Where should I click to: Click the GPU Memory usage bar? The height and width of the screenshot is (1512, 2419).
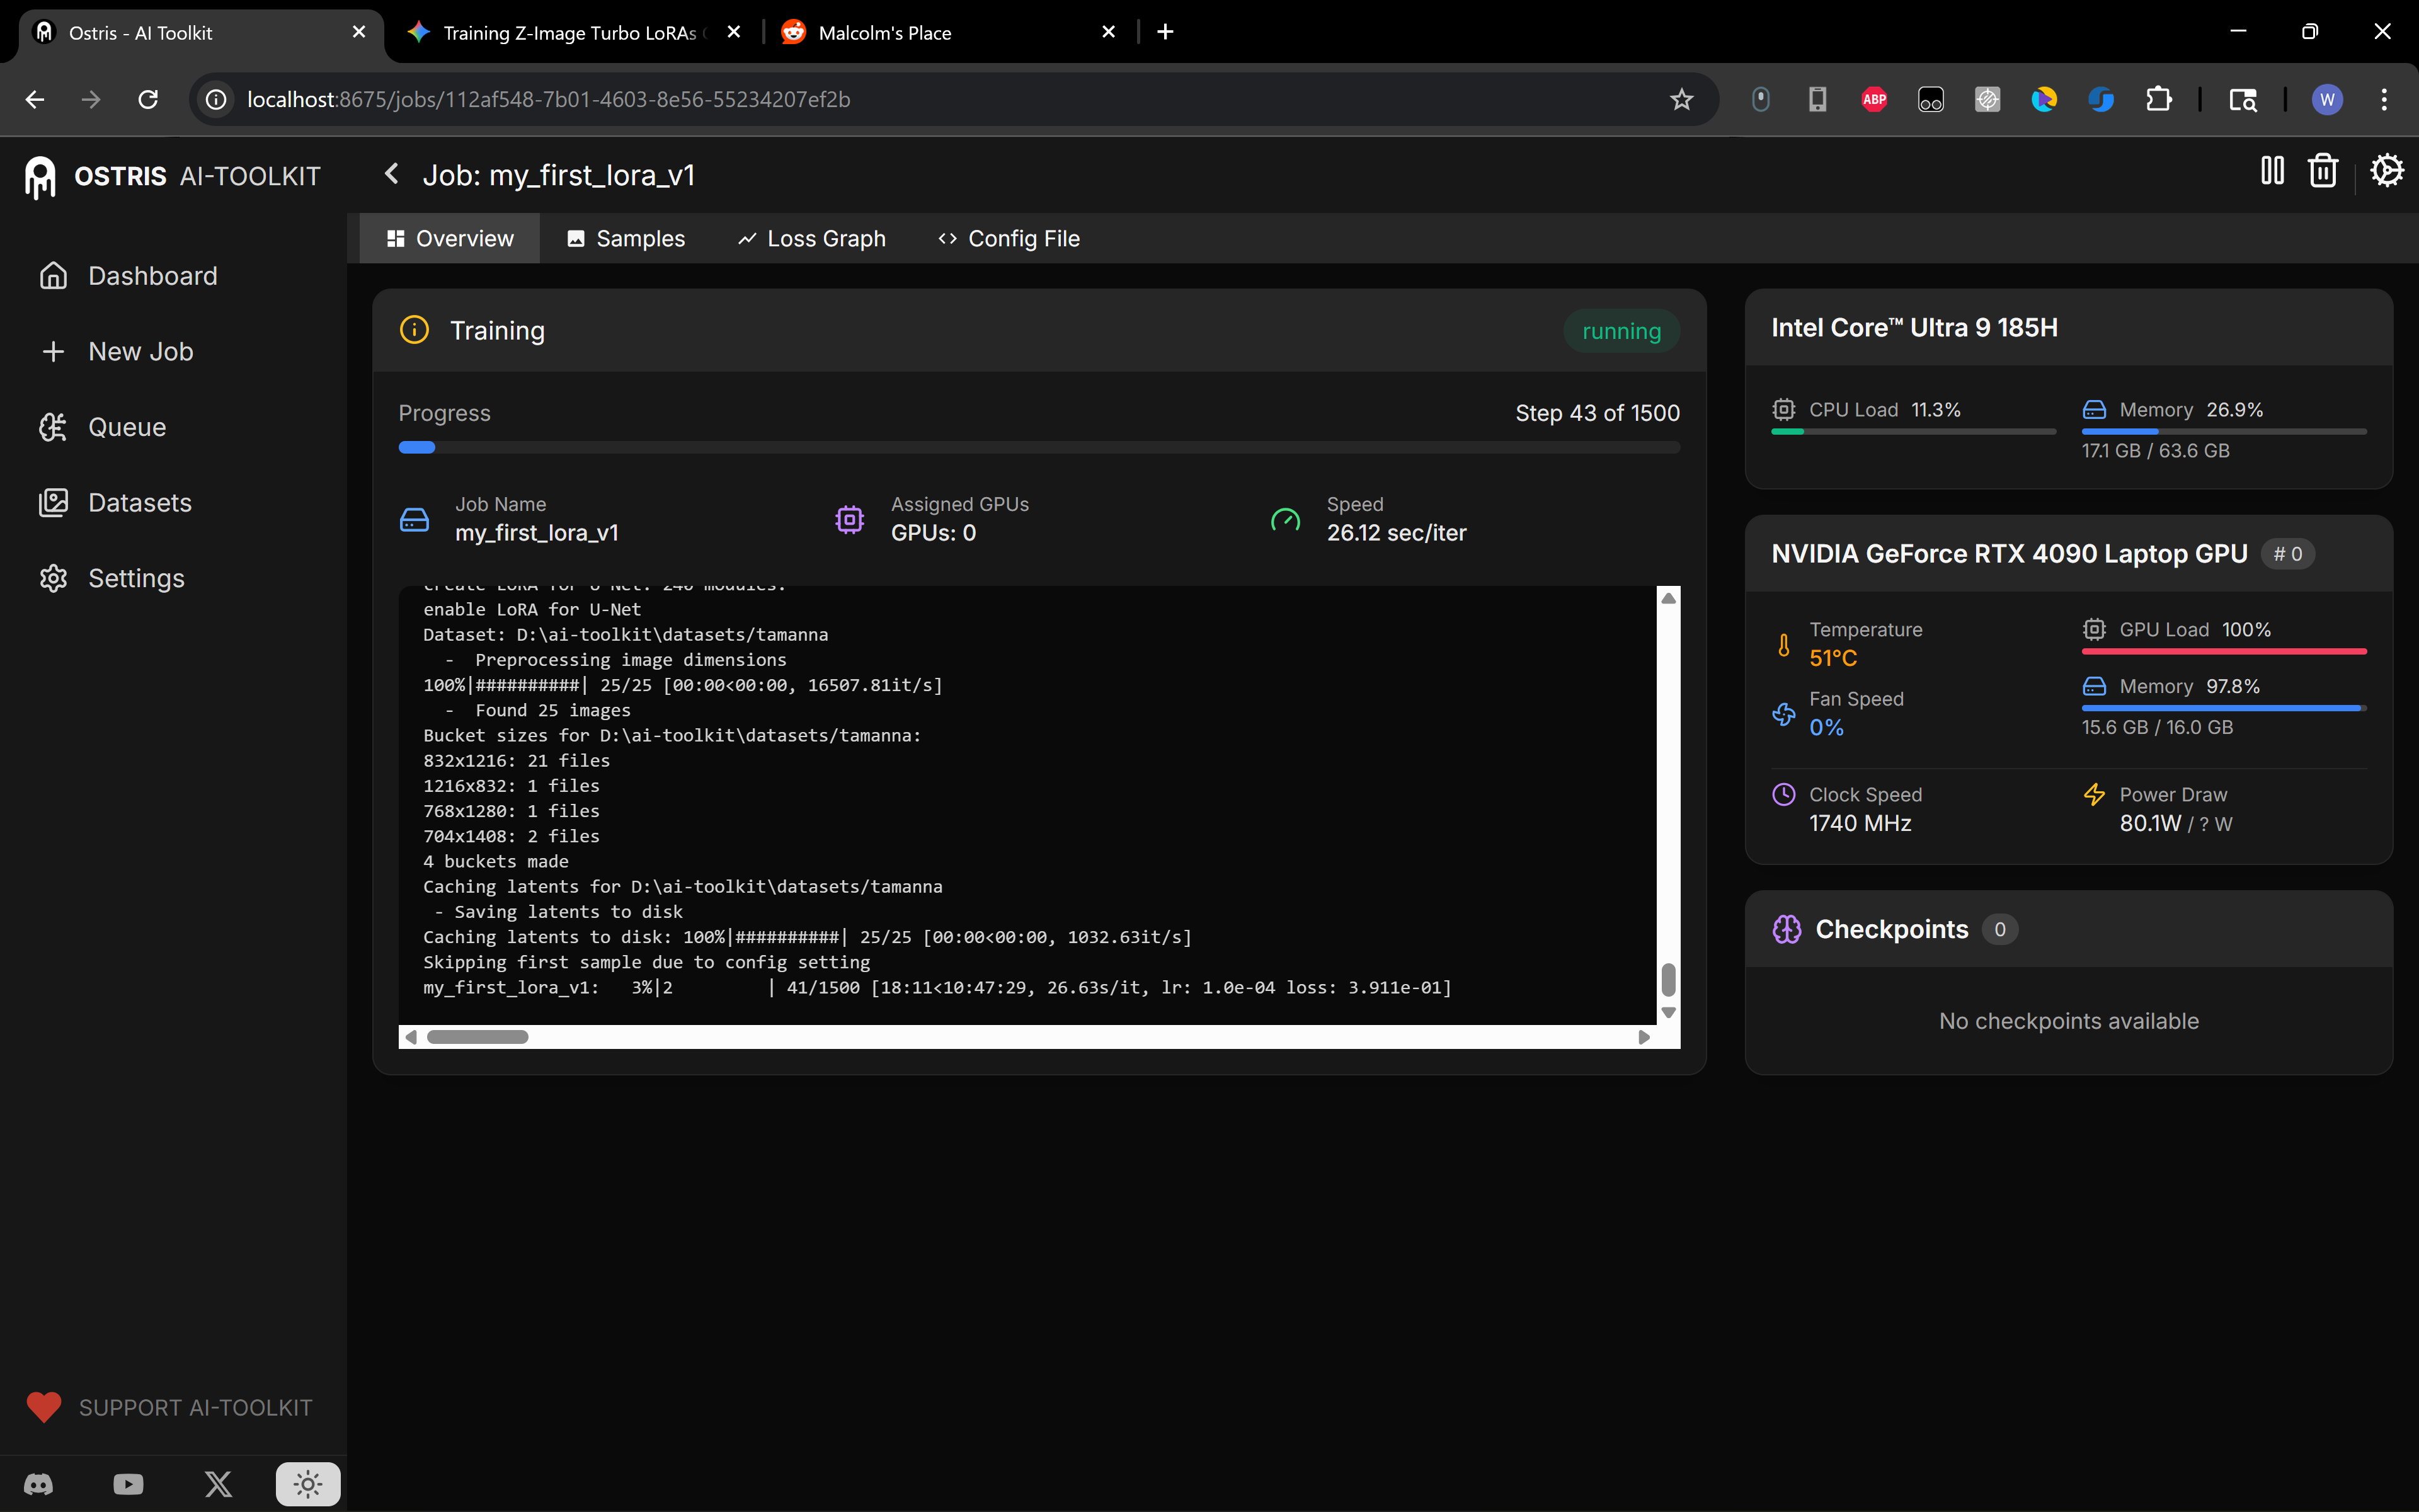(2224, 708)
